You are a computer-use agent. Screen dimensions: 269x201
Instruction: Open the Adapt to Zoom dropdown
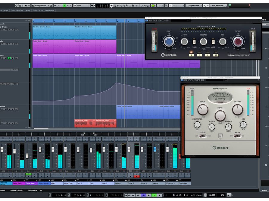pyautogui.click(x=194, y=6)
